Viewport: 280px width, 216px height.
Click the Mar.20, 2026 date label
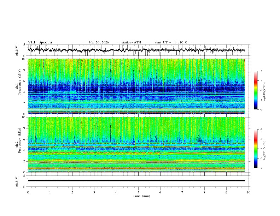[99, 42]
